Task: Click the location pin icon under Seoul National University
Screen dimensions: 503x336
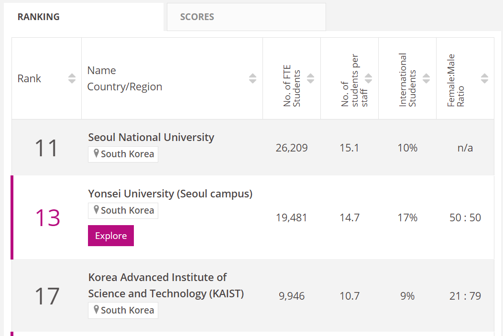Action: 96,153
